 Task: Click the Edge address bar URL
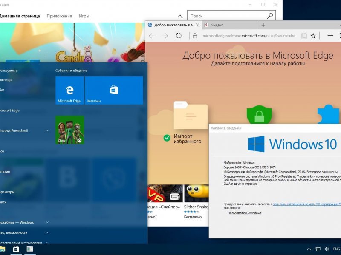pos(249,36)
